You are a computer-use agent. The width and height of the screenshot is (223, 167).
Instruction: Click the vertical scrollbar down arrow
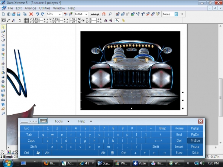220,143
